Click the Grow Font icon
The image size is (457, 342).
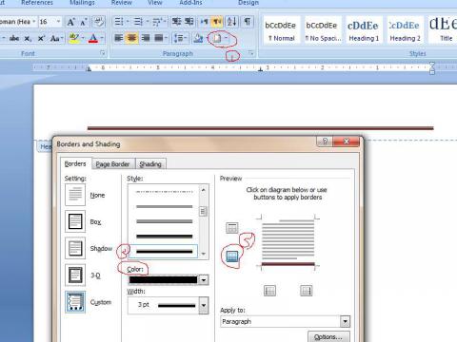click(70, 22)
